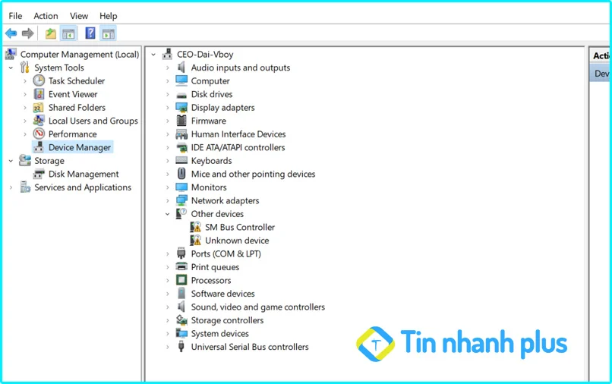The height and width of the screenshot is (384, 612).
Task: Click the Back arrow in the toolbar
Action: [x=11, y=33]
